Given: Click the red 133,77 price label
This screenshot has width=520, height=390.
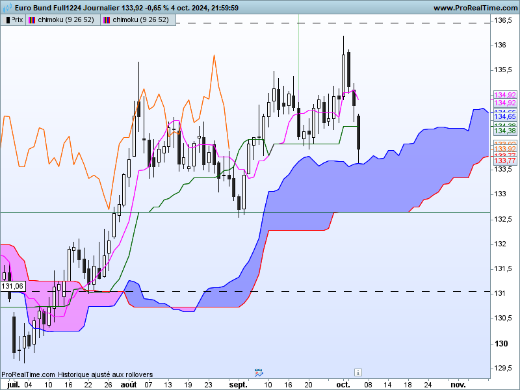Looking at the screenshot, I should pyautogui.click(x=505, y=161).
